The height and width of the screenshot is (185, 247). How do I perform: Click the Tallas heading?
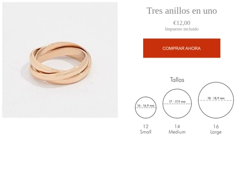click(177, 80)
